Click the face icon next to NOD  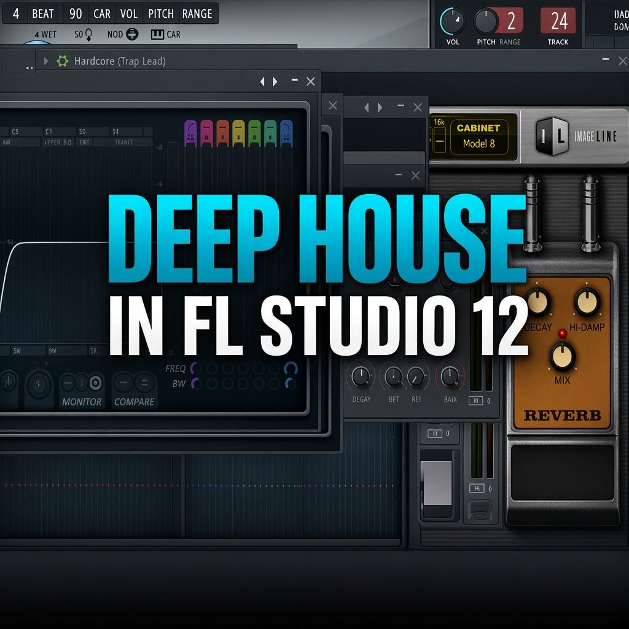click(132, 34)
